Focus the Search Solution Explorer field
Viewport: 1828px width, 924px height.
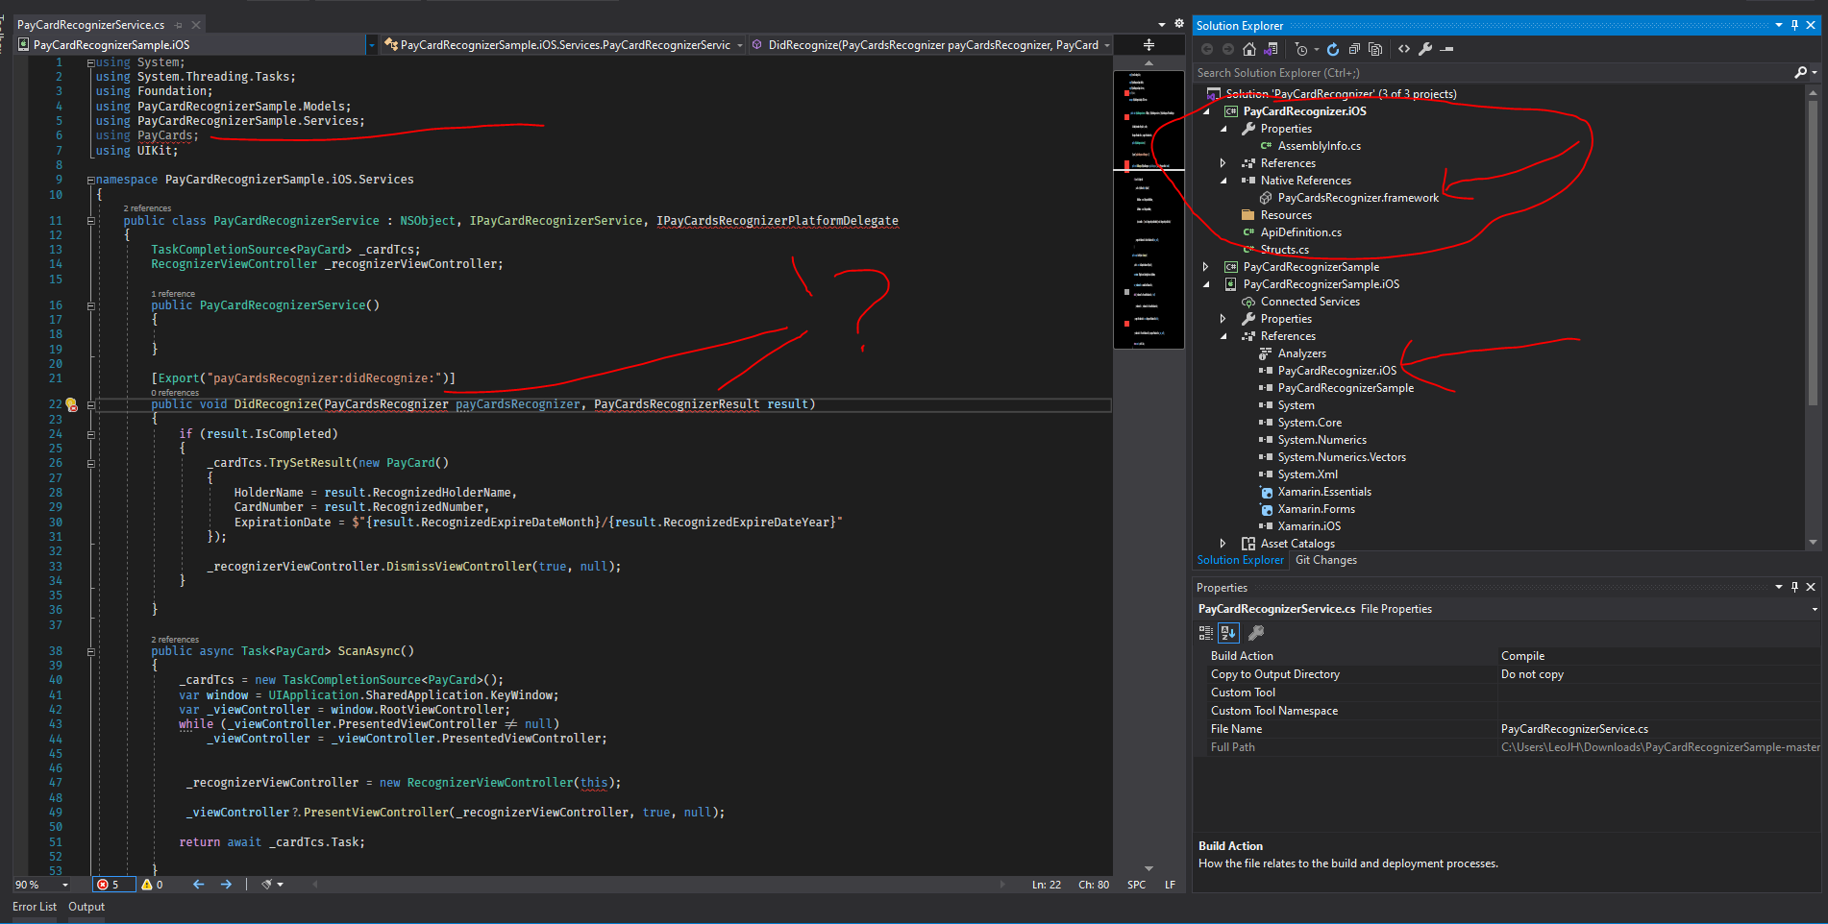[x=1494, y=73]
